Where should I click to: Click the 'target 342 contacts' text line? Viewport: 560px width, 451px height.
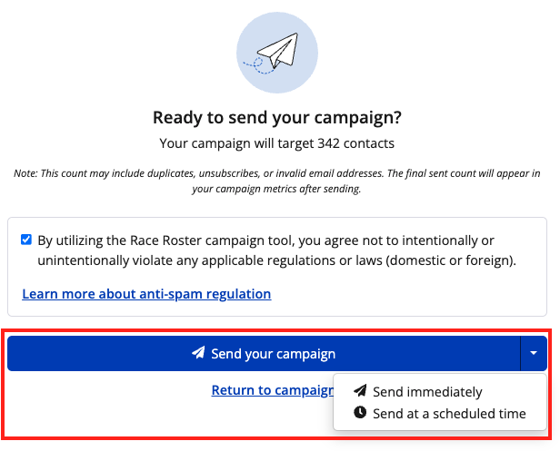click(276, 143)
